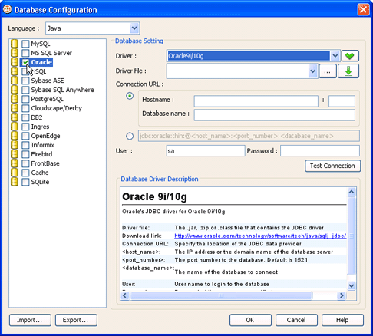The height and width of the screenshot is (336, 373).
Task: Close the Database Configuration dialog
Action: (x=363, y=10)
